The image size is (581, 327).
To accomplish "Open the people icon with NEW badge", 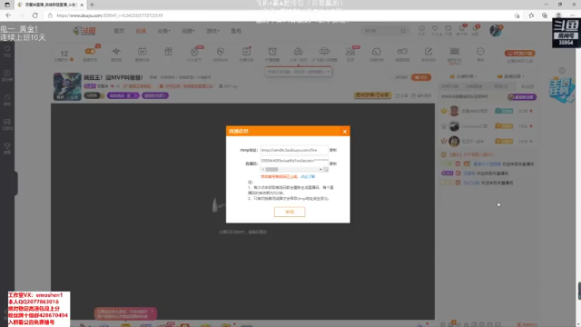I will coord(350,52).
